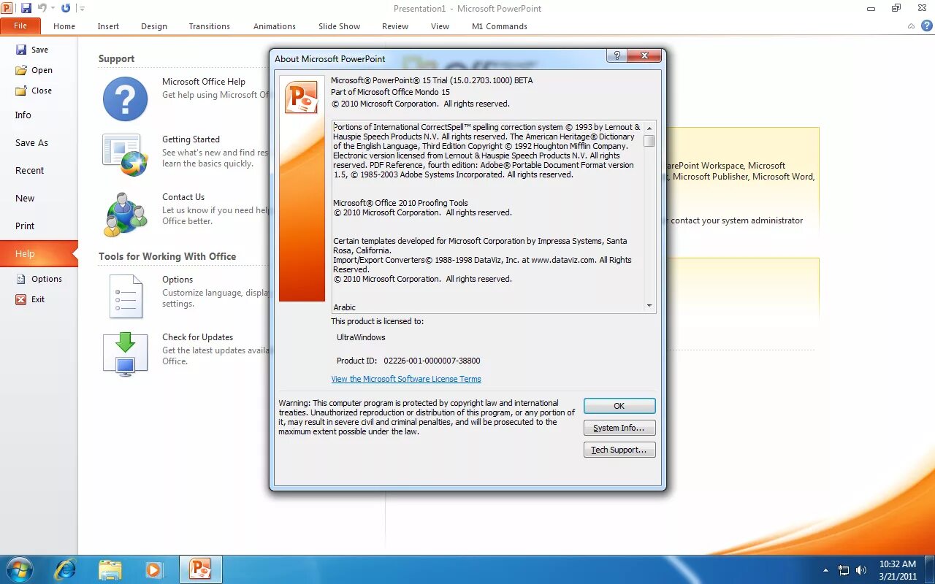Select Help in the Backstage sidebar
The height and width of the screenshot is (584, 935).
(39, 253)
